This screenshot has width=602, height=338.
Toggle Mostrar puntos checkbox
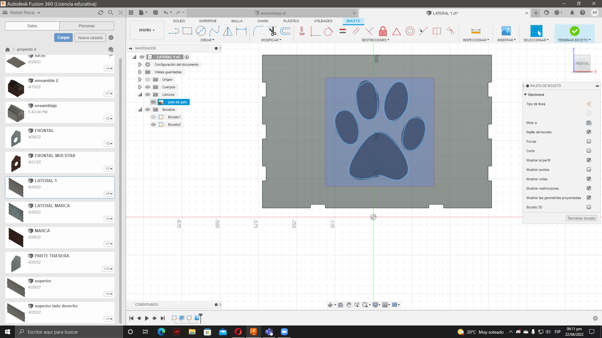589,170
